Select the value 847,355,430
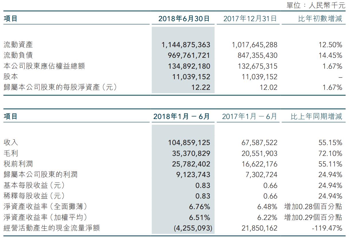The width and height of the screenshot is (349, 240). pyautogui.click(x=257, y=55)
